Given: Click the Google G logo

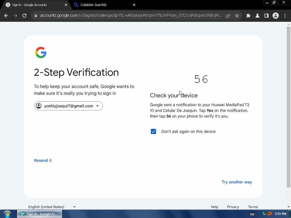Looking at the screenshot, I should [41, 53].
